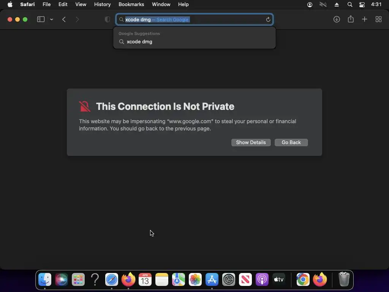389x292 pixels.
Task: Add a new tab with plus icon
Action: (364, 19)
